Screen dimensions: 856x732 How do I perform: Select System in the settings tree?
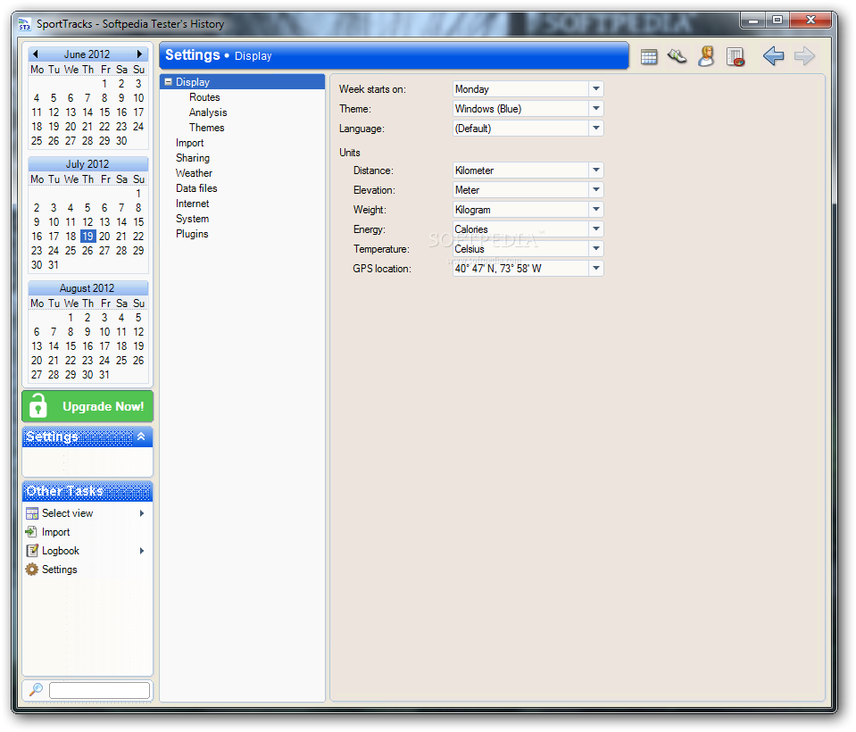192,219
